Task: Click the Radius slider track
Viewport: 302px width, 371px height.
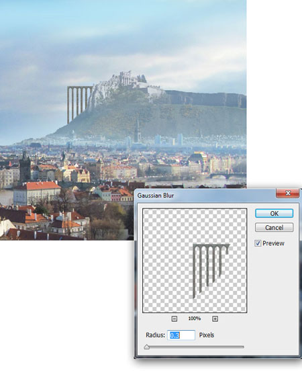Action: [x=194, y=347]
